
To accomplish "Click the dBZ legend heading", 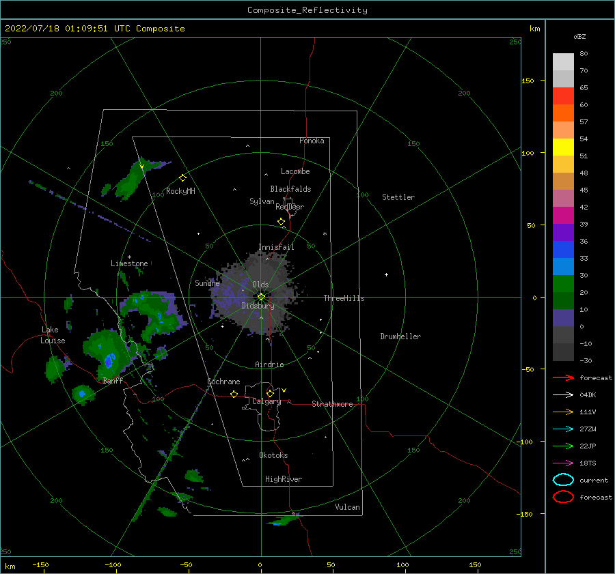I will point(579,36).
